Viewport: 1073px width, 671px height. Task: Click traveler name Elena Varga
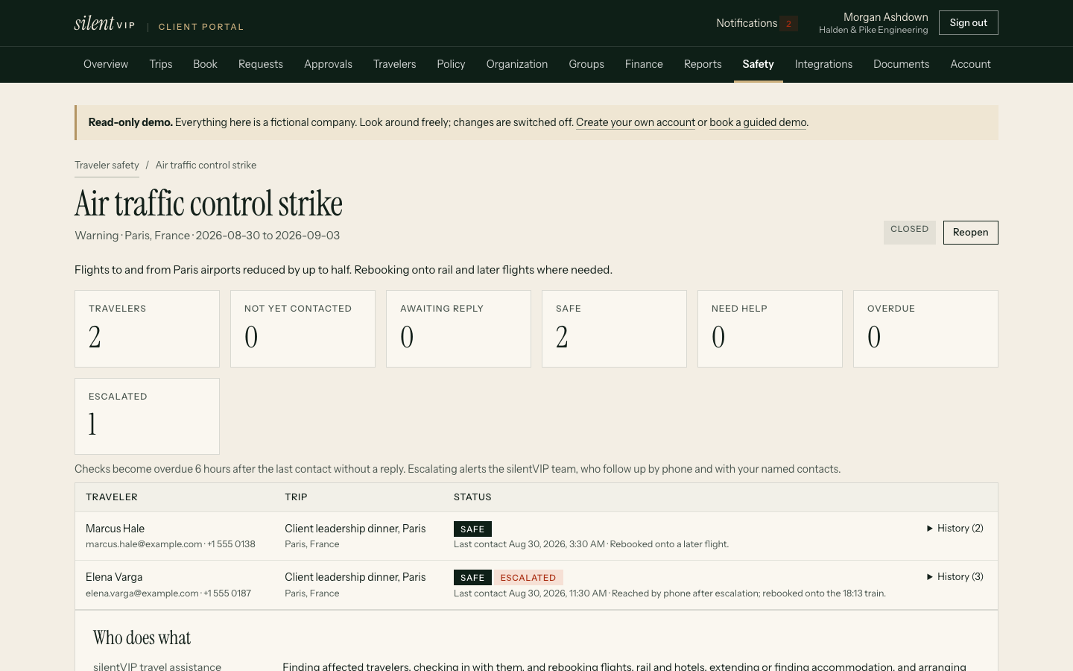(x=114, y=577)
